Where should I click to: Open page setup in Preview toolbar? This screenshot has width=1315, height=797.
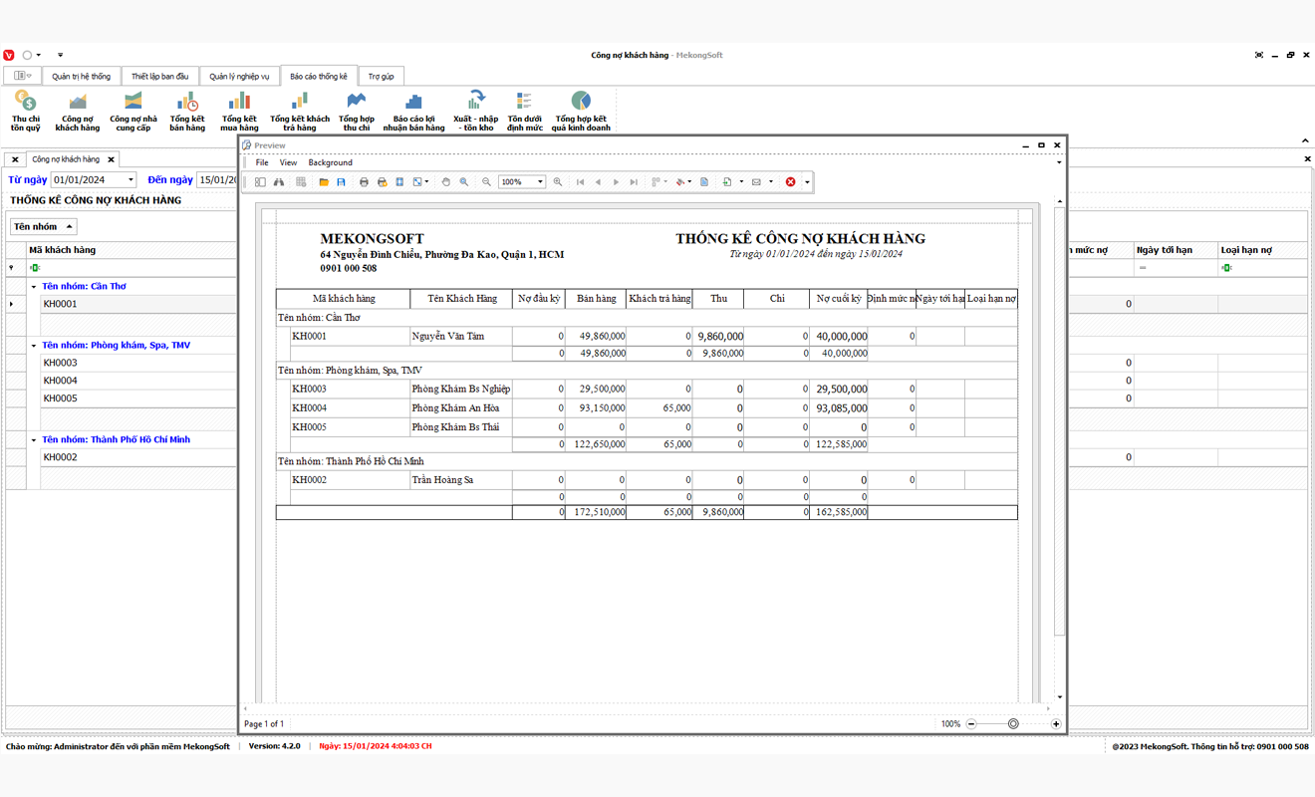click(399, 182)
